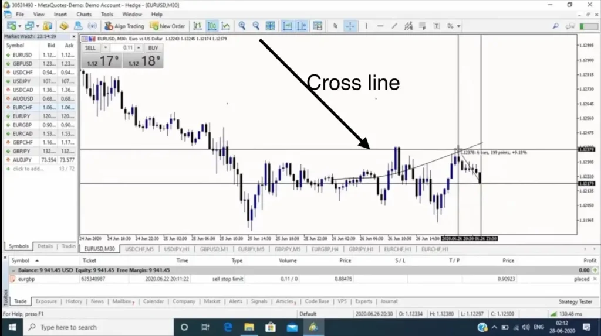Screen dimensions: 601x336
Task: Open the Tools menu
Action: 107,14
